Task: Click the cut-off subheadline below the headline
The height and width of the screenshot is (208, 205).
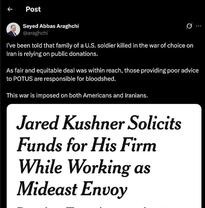Action: 104,205
